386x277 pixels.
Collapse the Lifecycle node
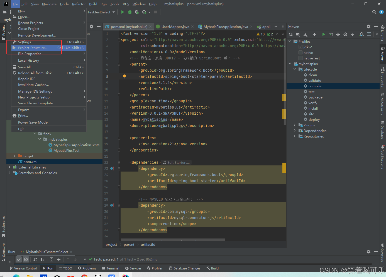point(295,69)
